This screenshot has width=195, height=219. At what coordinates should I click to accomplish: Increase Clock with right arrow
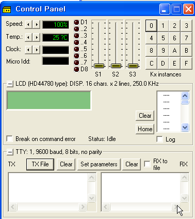click(37, 50)
